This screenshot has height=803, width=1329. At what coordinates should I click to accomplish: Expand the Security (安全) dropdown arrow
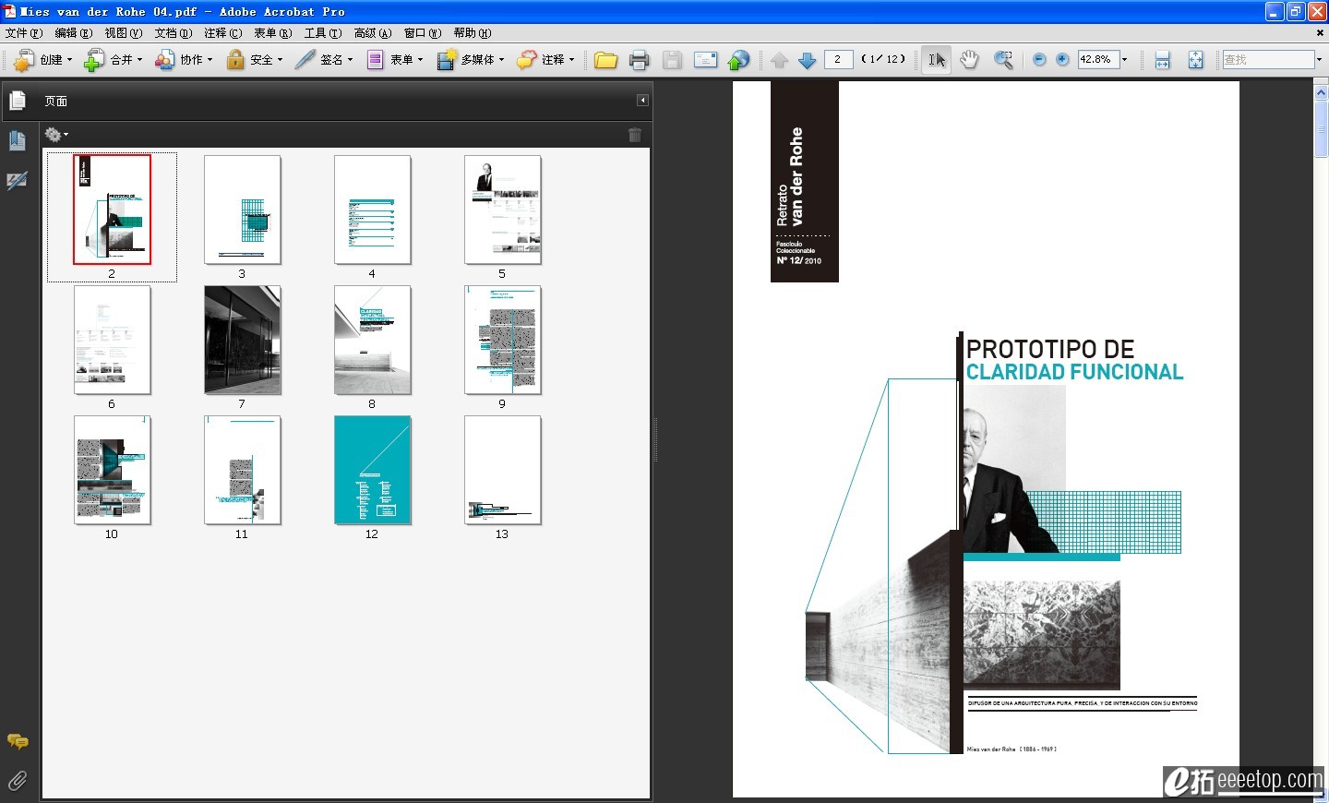(280, 60)
